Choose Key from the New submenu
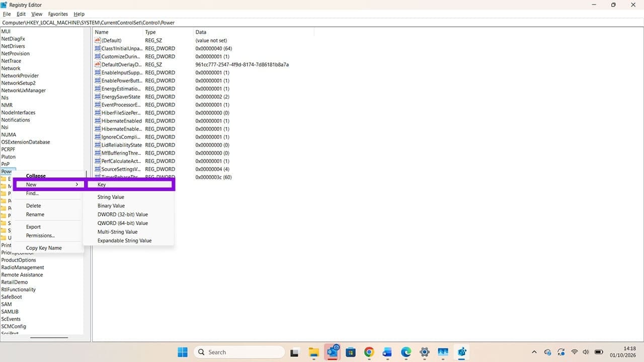Image resolution: width=644 pixels, height=362 pixels. coord(129,185)
